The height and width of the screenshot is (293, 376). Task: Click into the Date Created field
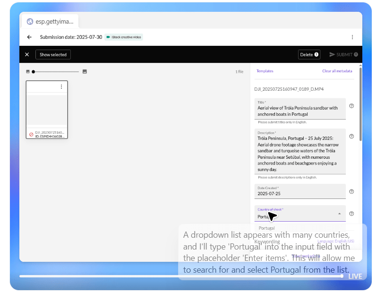pos(300,193)
